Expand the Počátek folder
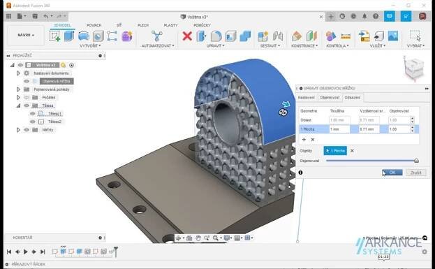The width and height of the screenshot is (435, 269). tap(18, 97)
